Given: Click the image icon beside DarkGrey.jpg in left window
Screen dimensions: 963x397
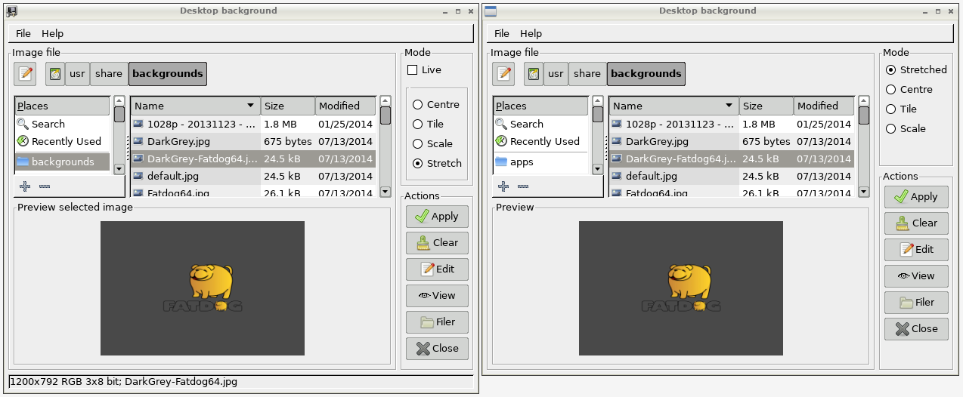Looking at the screenshot, I should pyautogui.click(x=138, y=140).
